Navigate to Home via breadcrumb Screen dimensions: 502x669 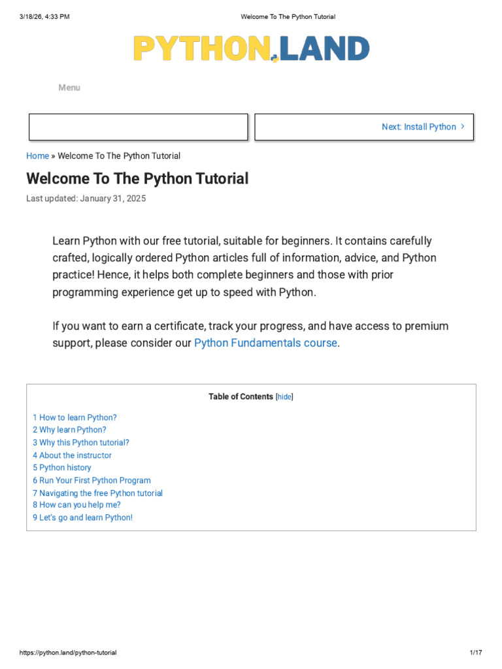[x=37, y=156]
